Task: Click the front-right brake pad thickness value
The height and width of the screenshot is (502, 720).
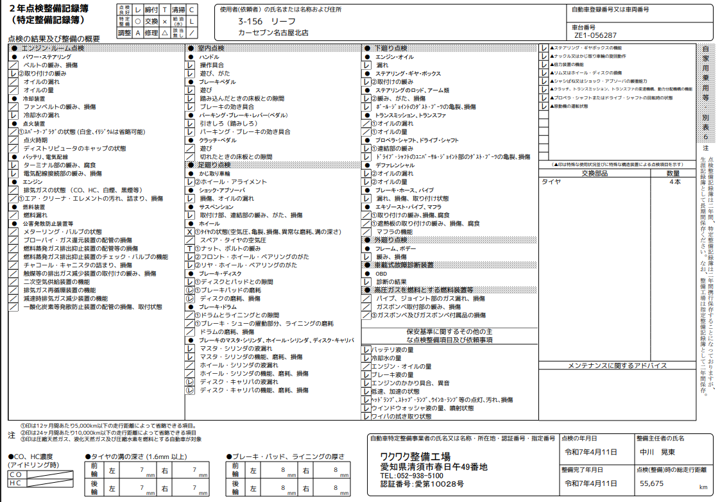Action: (335, 471)
